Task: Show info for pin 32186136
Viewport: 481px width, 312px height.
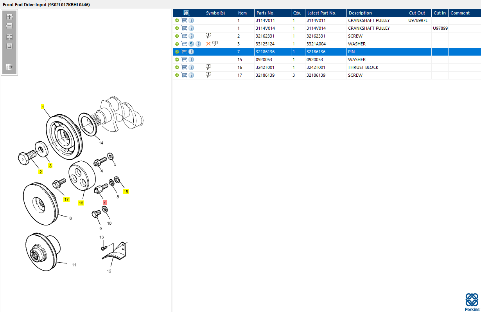Action: coord(191,52)
